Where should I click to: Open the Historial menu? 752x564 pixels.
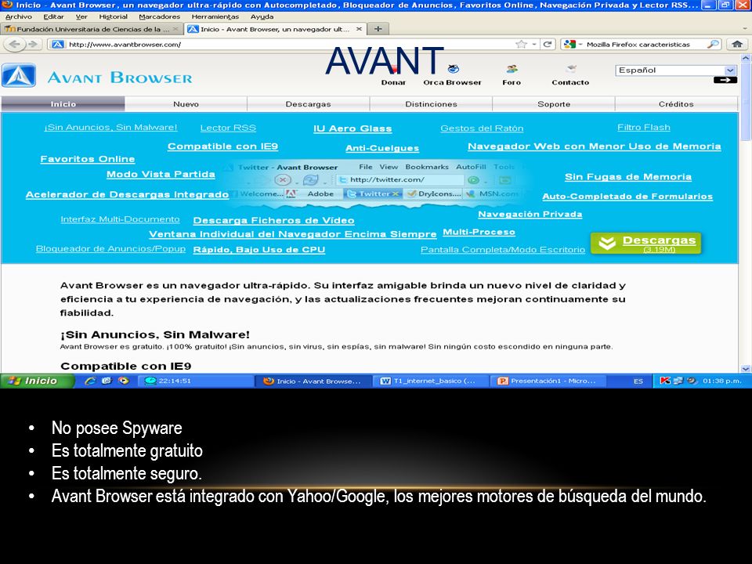click(113, 16)
